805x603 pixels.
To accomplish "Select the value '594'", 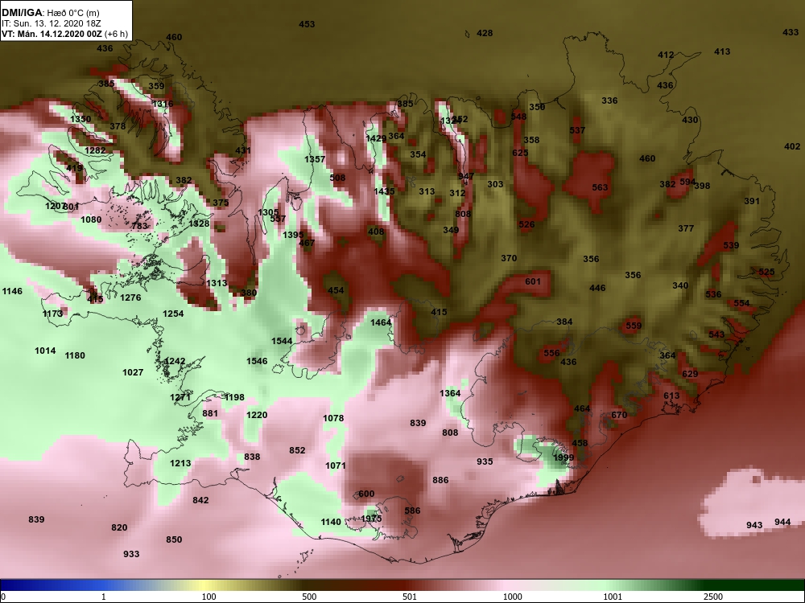I will tap(687, 182).
